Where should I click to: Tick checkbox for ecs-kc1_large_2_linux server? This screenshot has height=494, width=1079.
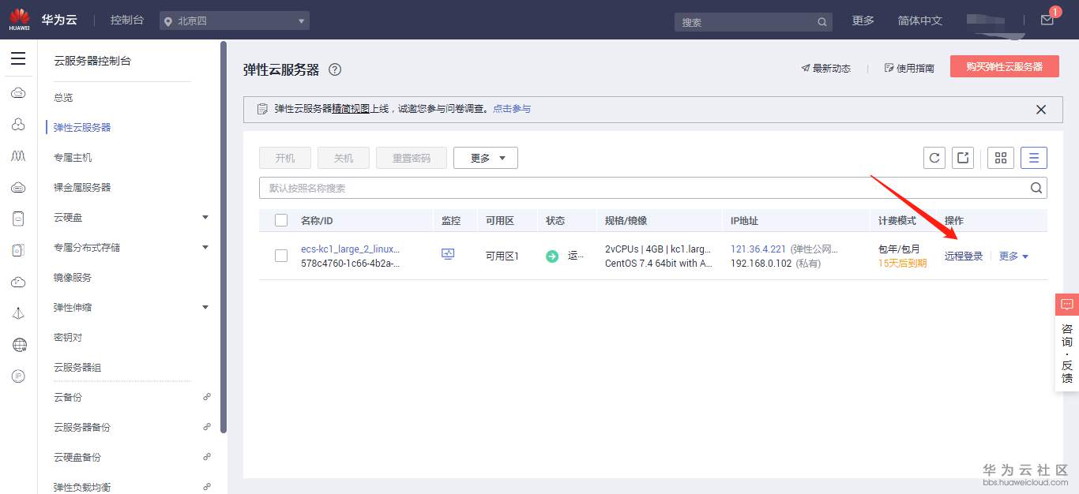tap(281, 256)
